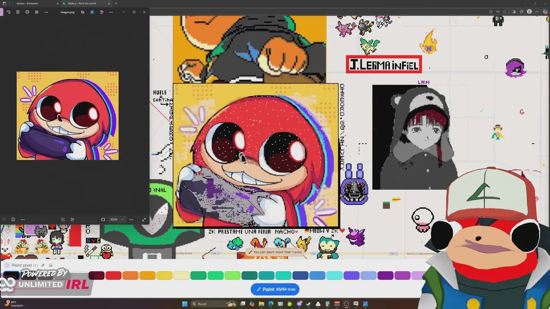The width and height of the screenshot is (550, 309).
Task: Open the VR app icon in taskbar
Action: click(x=356, y=304)
